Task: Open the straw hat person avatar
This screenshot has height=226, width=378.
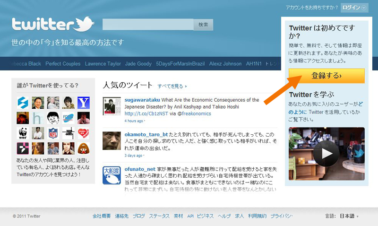Action: pyautogui.click(x=23, y=118)
